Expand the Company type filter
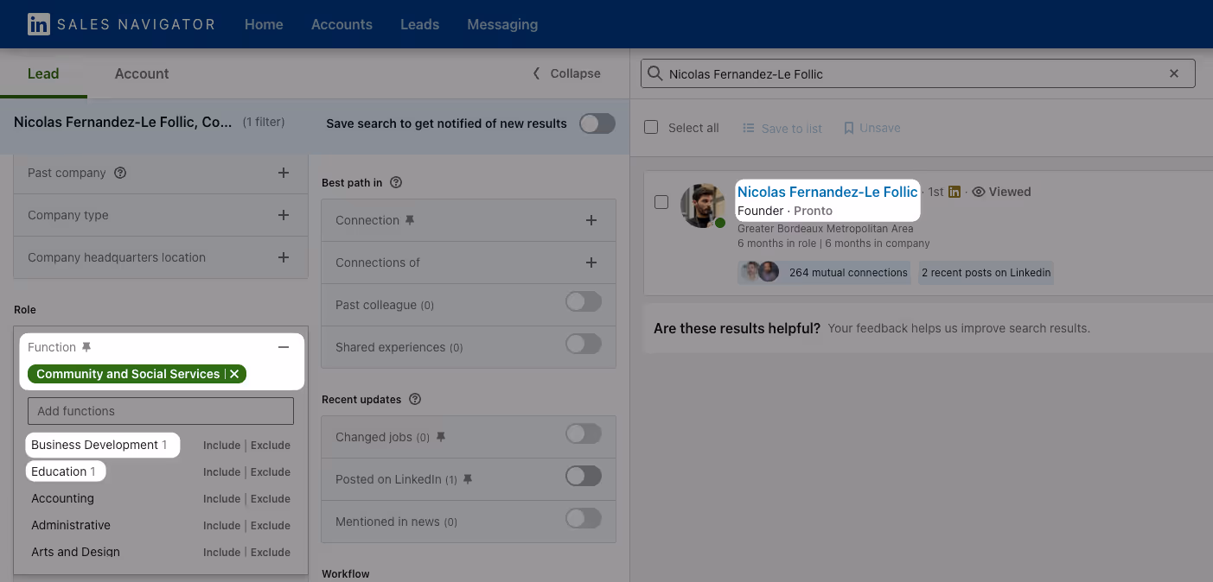 click(283, 215)
